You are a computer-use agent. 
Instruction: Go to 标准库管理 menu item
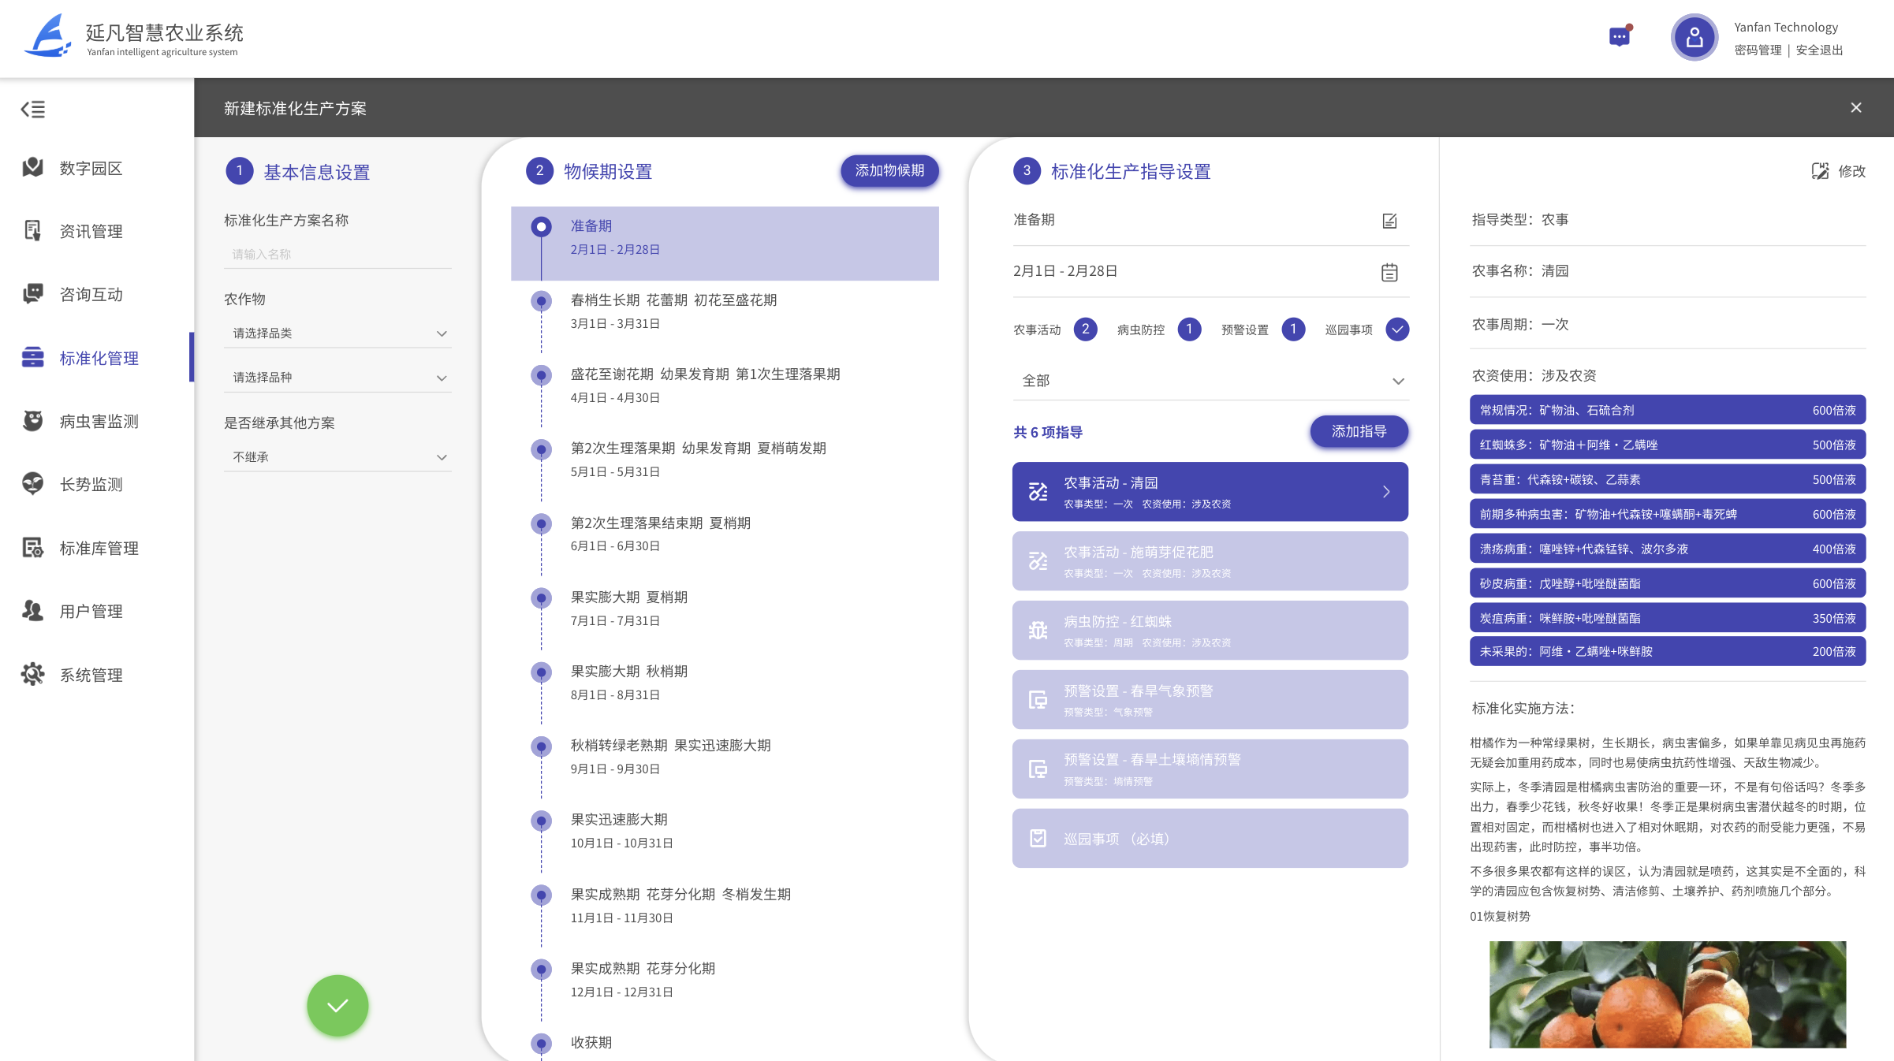[x=99, y=548]
